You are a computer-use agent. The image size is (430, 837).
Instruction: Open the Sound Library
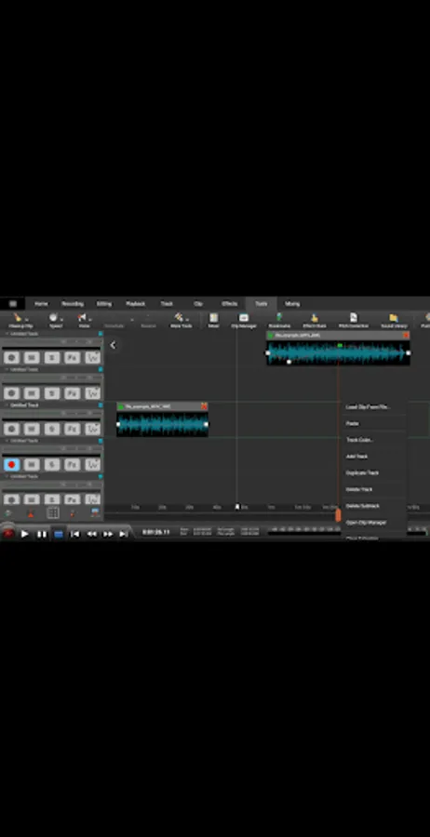click(394, 320)
